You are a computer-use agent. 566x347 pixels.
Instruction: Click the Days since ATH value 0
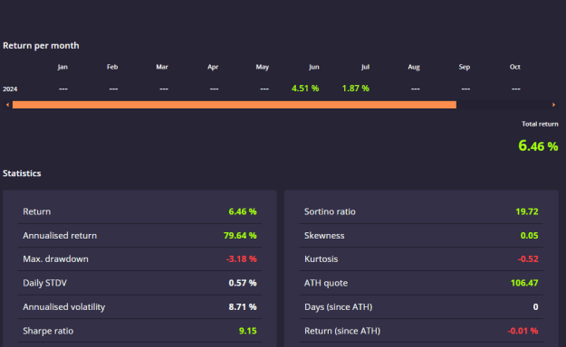coord(536,307)
